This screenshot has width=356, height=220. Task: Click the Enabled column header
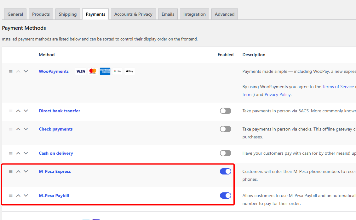(x=226, y=55)
